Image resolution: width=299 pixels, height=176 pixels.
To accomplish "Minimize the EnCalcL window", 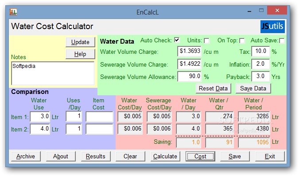I will pos(249,11).
